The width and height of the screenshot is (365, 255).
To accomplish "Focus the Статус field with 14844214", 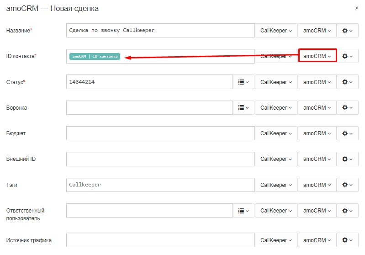I will tap(149, 82).
